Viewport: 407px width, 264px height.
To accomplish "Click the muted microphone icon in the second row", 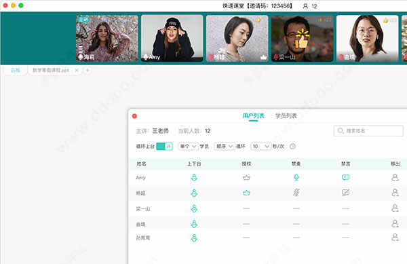I will point(296,193).
